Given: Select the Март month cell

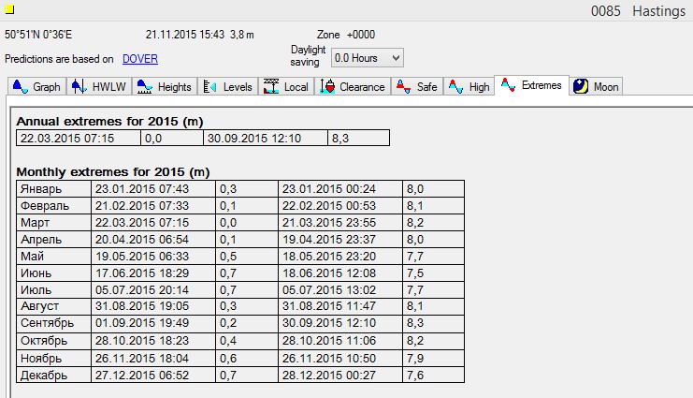Looking at the screenshot, I should (x=53, y=223).
